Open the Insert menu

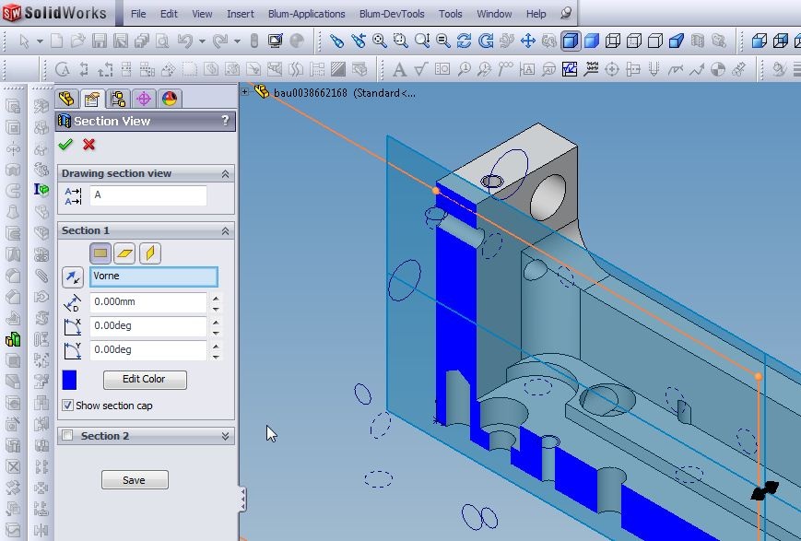pos(240,14)
